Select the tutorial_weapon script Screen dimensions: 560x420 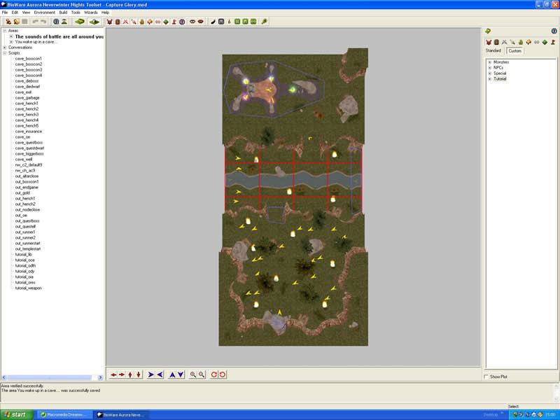[x=29, y=288]
